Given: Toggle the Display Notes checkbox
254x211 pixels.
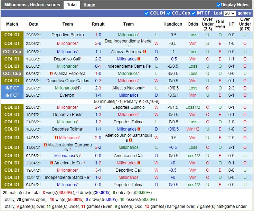Looking at the screenshot, I should point(219,5).
